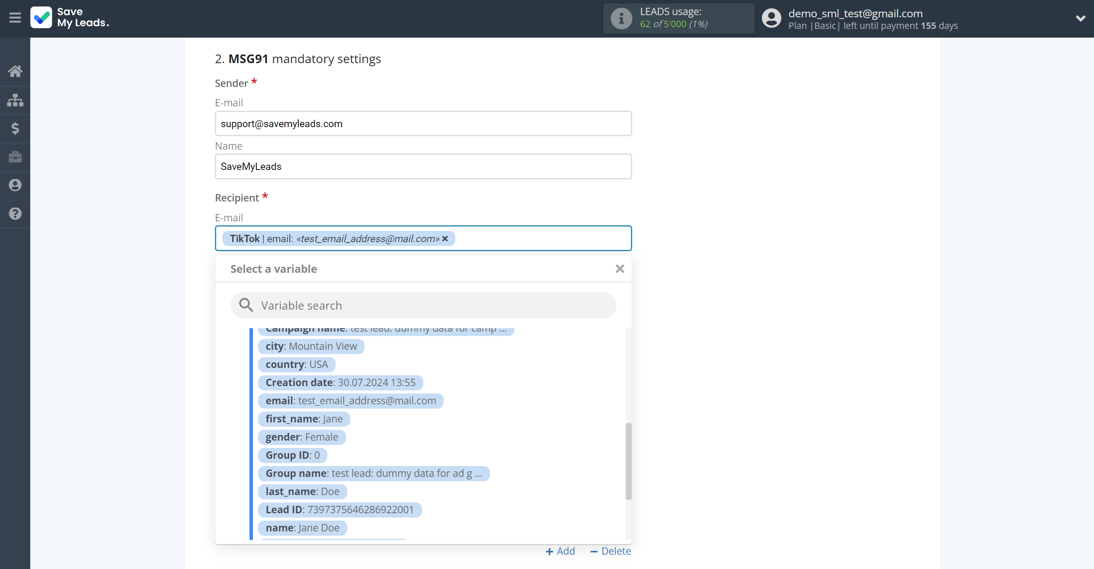This screenshot has height=569, width=1094.
Task: Open the hamburger menu
Action: point(15,18)
